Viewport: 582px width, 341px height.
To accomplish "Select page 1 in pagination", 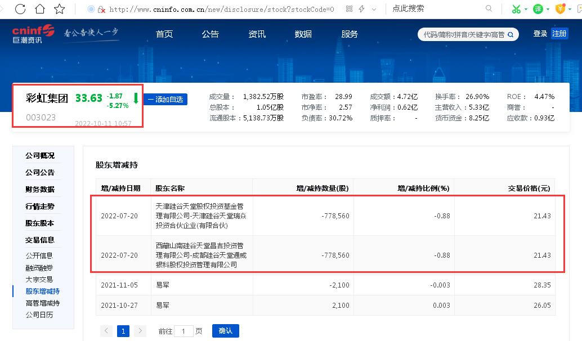I will click(123, 331).
